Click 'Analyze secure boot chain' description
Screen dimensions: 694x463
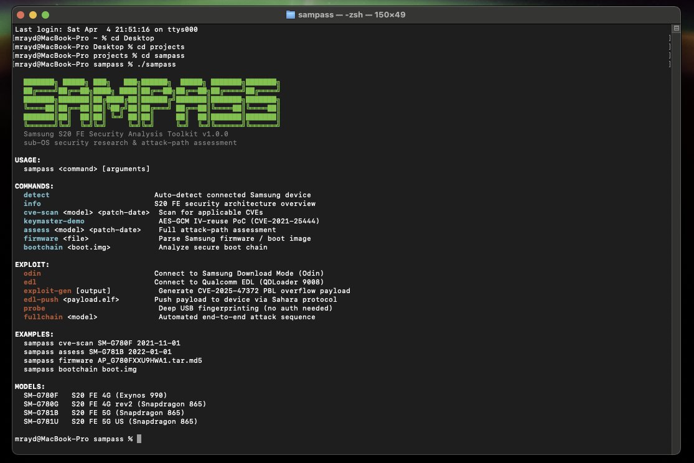coord(213,247)
